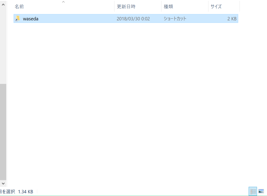Switch to large thumbnails view icon

[x=261, y=191]
